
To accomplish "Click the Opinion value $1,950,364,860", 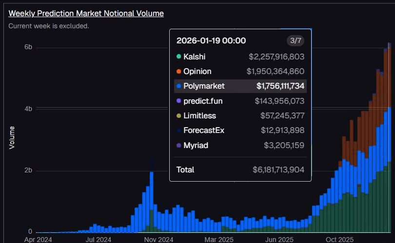I will 276,72.
